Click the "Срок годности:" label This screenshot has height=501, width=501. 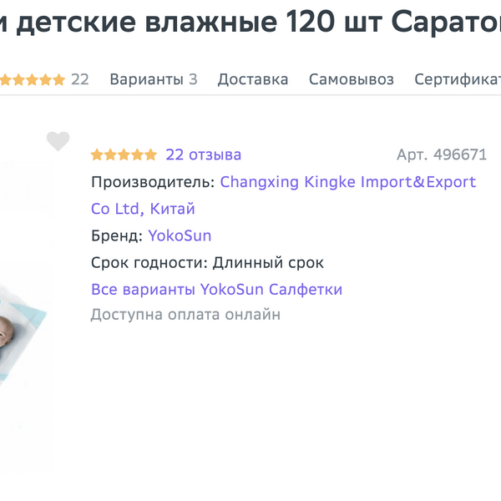click(x=149, y=263)
